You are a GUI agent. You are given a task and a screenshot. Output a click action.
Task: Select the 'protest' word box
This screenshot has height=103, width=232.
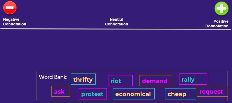click(93, 94)
